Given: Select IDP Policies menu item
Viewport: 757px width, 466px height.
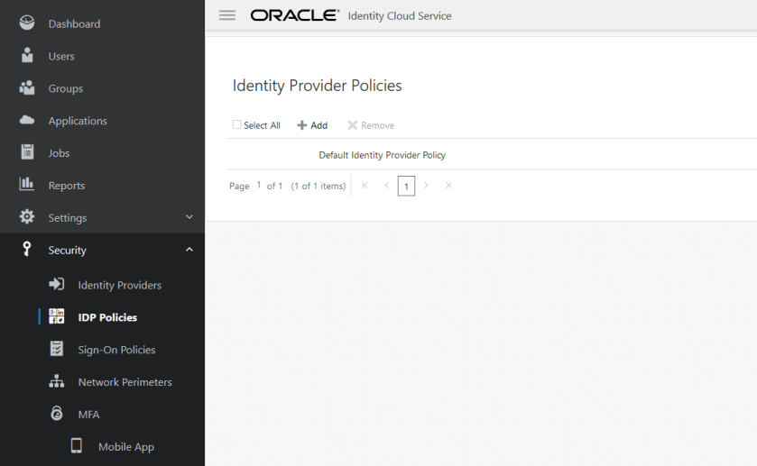Looking at the screenshot, I should [x=107, y=317].
